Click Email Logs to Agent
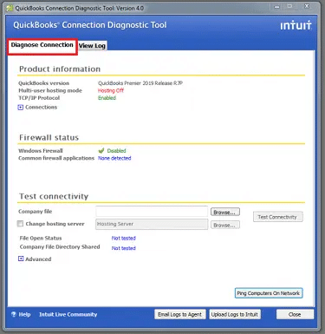Image resolution: width=325 pixels, height=334 pixels. (180, 314)
